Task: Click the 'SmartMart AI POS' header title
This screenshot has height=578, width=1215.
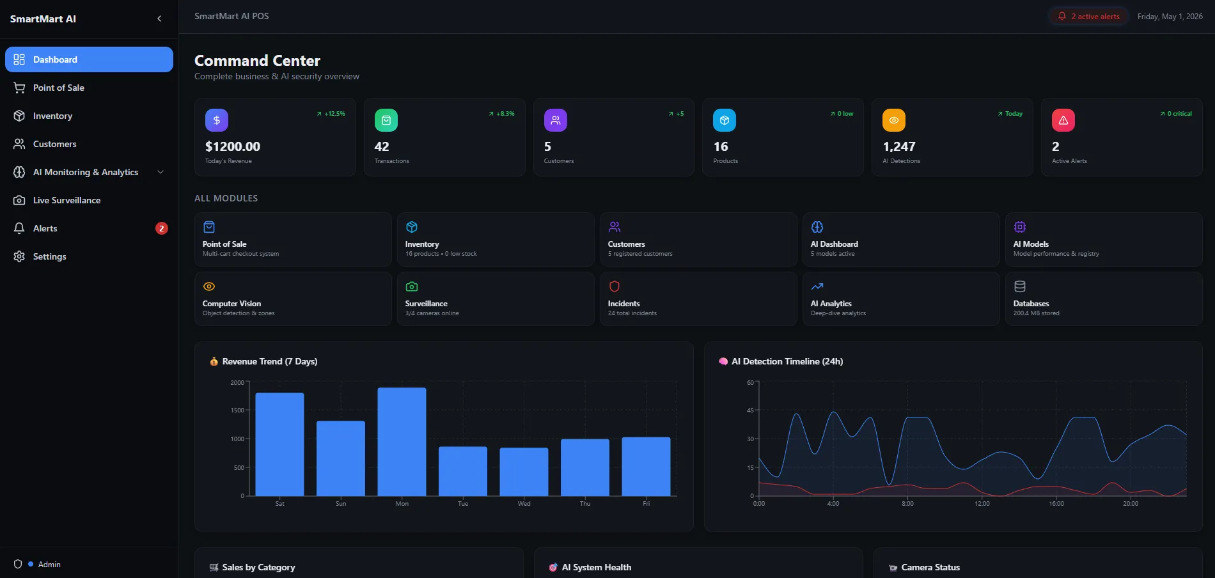Action: coord(231,16)
